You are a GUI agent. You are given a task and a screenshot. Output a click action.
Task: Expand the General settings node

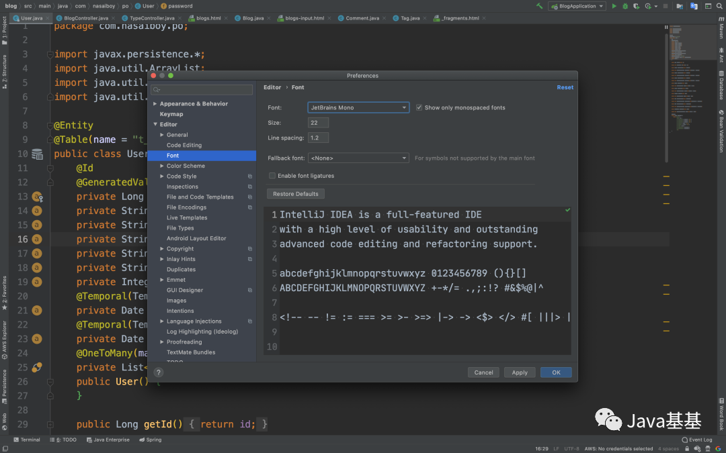point(162,135)
